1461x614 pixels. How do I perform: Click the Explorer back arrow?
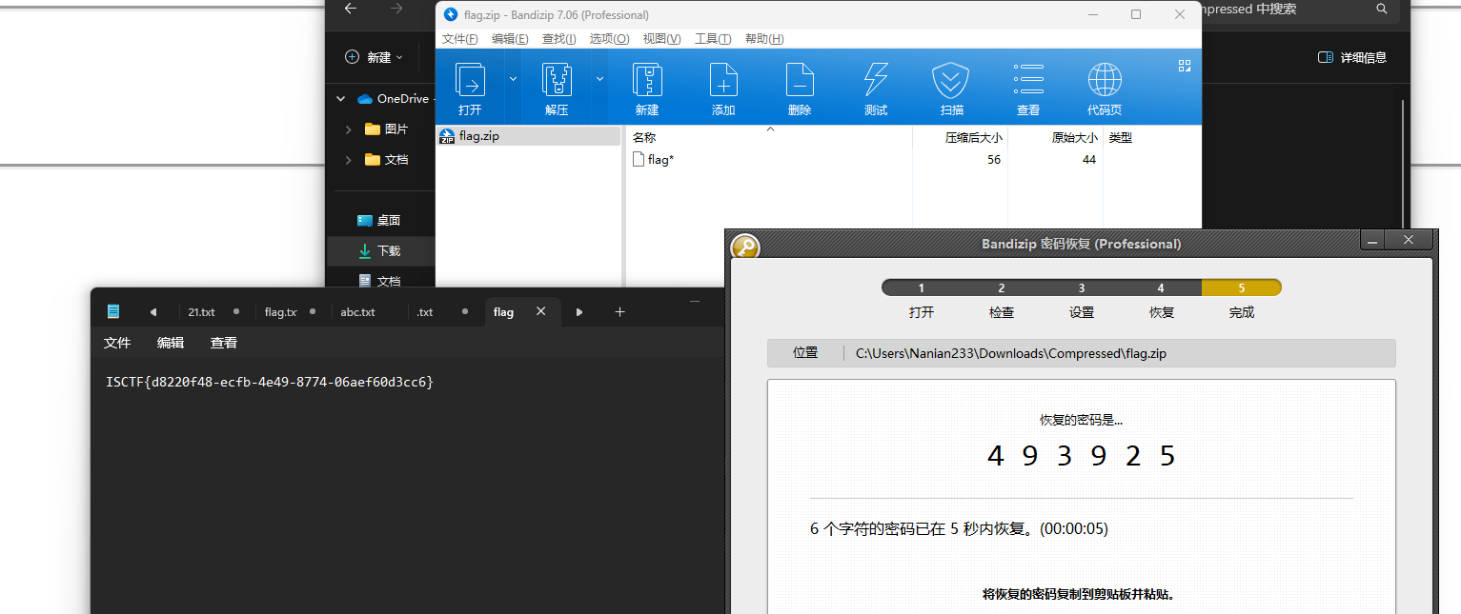pos(351,9)
